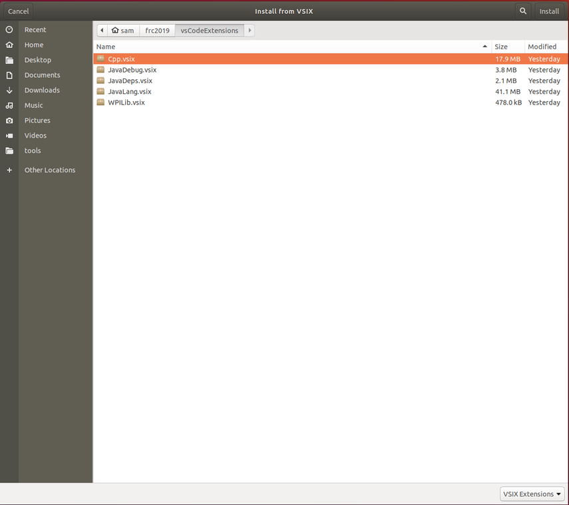The width and height of the screenshot is (569, 505).
Task: Open the Videos folder in the sidebar
Action: 34,135
